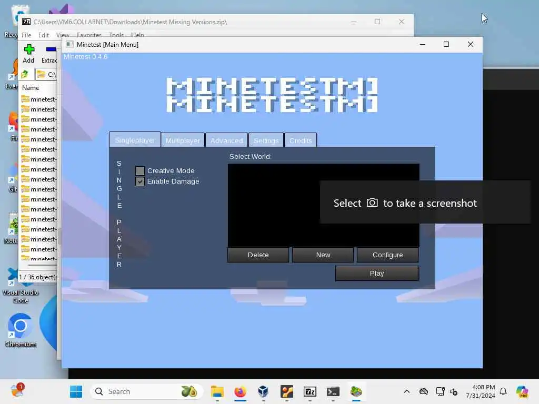
Task: Open VirtualBox cube icon in taskbar
Action: pyautogui.click(x=263, y=391)
